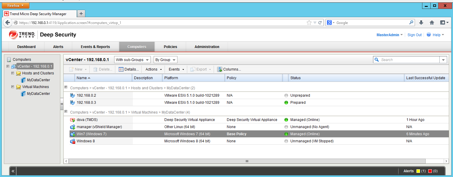This screenshot has height=177, width=453.
Task: Click the search magnifier icon in Computers search
Action: coord(377,60)
